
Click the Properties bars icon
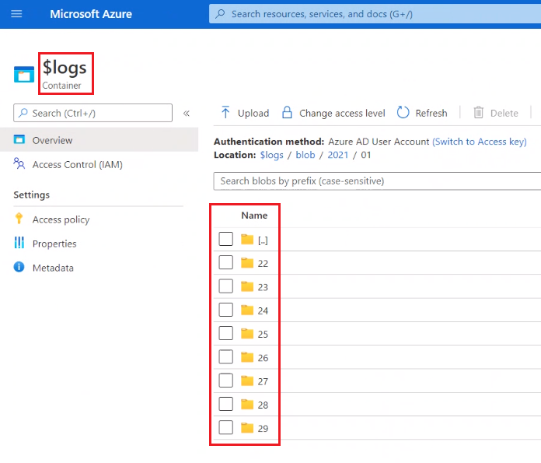coord(19,243)
